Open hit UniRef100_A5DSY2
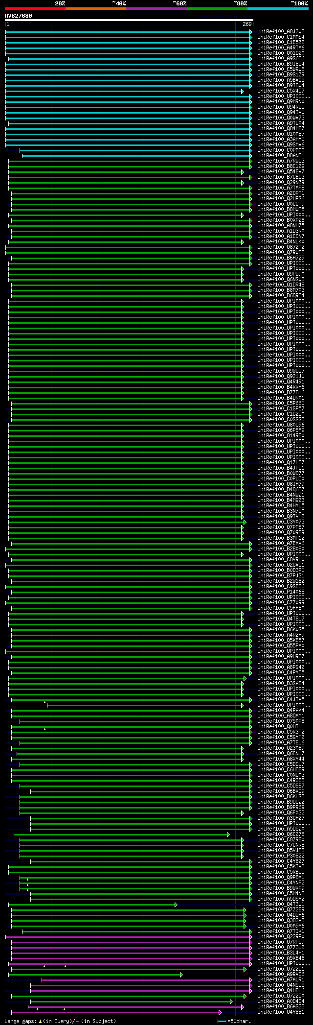 pyautogui.click(x=281, y=899)
